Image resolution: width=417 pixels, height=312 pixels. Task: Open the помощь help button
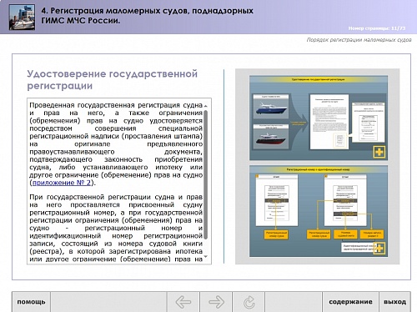coord(31,302)
